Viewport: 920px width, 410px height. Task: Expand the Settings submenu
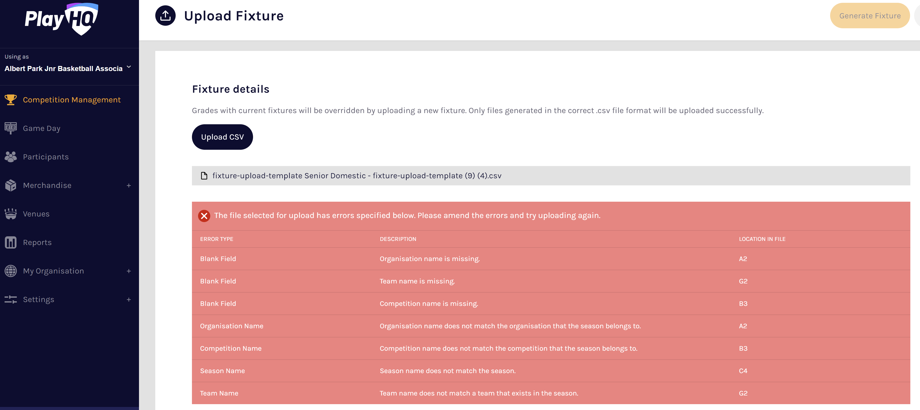point(129,300)
